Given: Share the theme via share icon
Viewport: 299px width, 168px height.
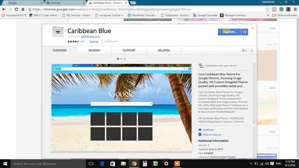Looking at the screenshot, I should [245, 32].
